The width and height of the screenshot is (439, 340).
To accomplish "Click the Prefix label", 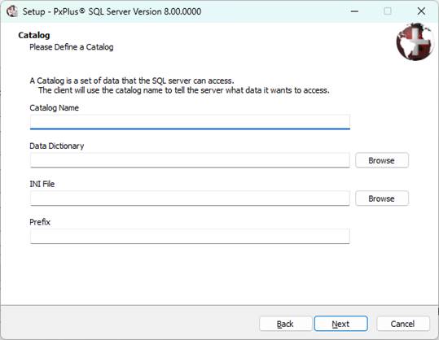I will pos(40,222).
